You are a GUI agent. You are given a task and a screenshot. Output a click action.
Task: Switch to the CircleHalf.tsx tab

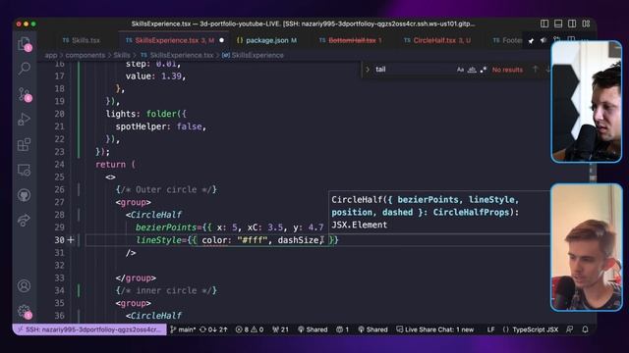click(x=437, y=40)
